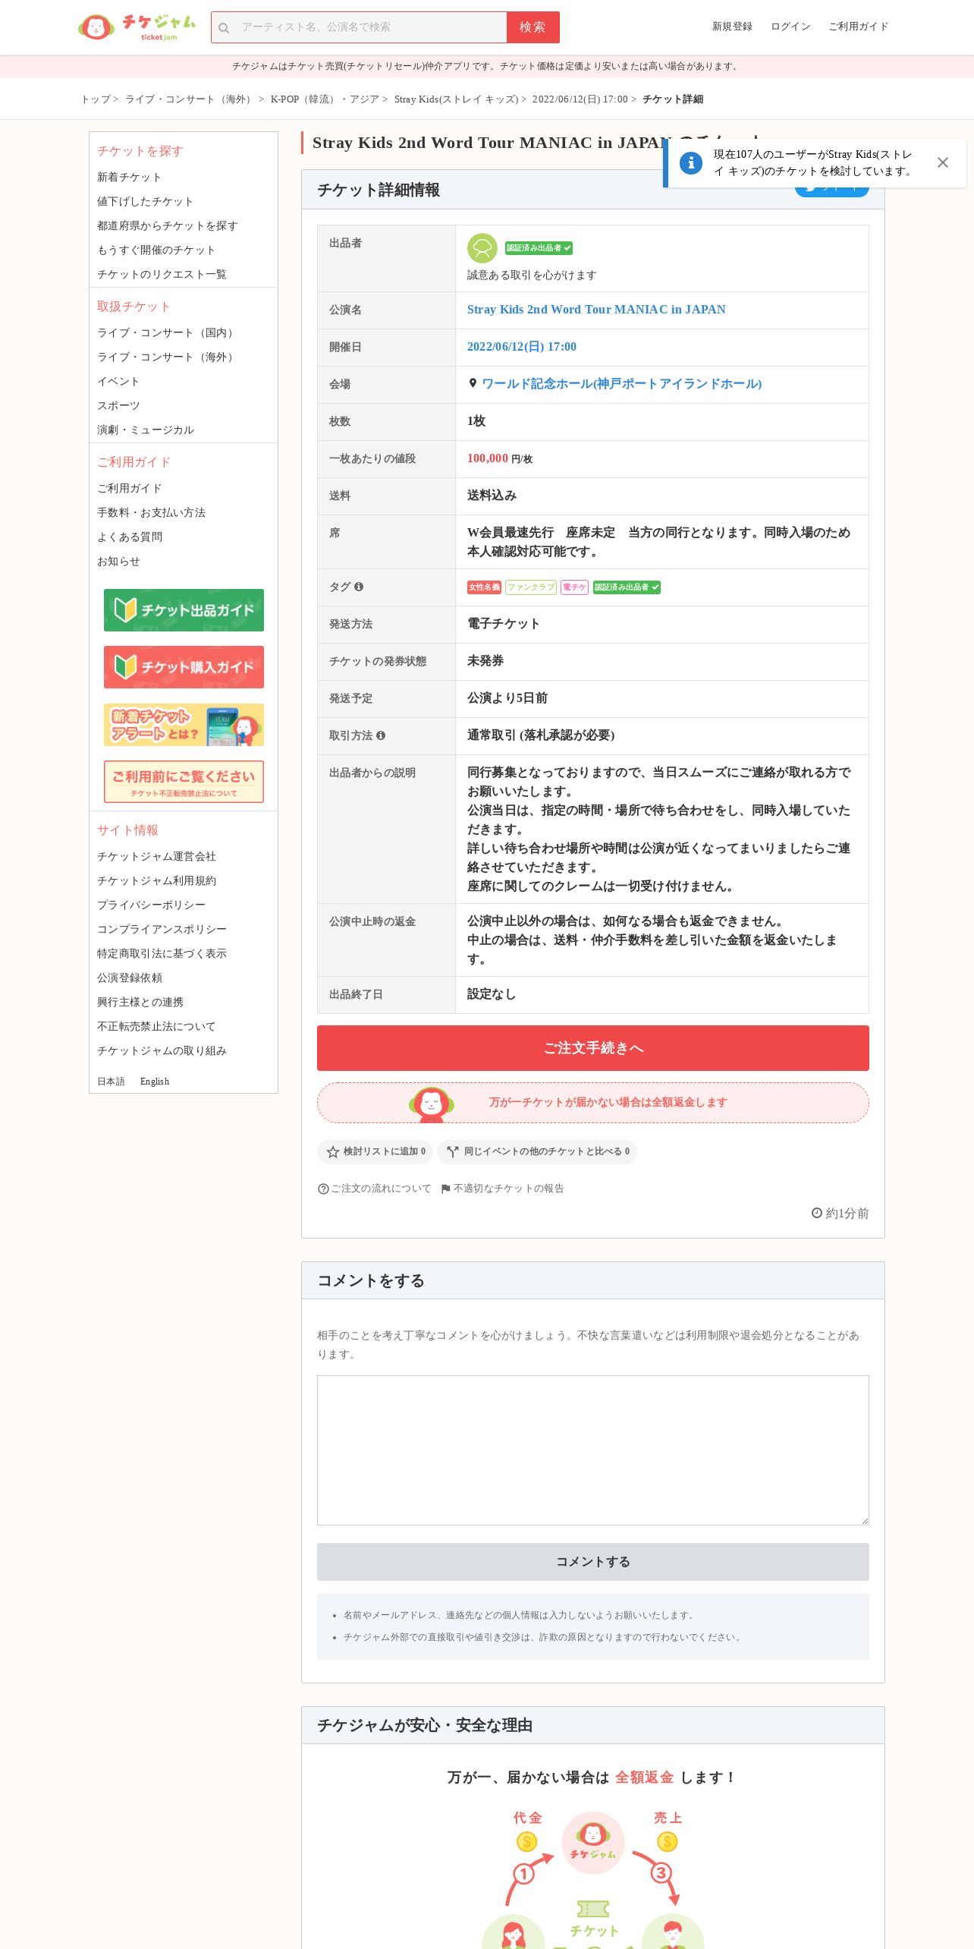This screenshot has width=974, height=1949.
Task: Open ご利用ガイド in the header
Action: tap(858, 27)
